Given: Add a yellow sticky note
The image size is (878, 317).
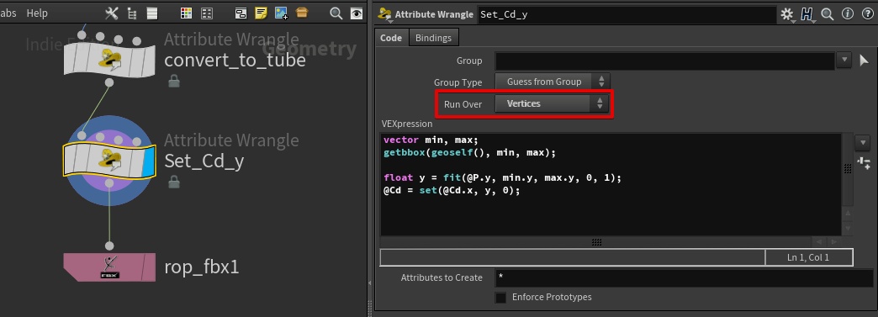Looking at the screenshot, I should [x=261, y=13].
